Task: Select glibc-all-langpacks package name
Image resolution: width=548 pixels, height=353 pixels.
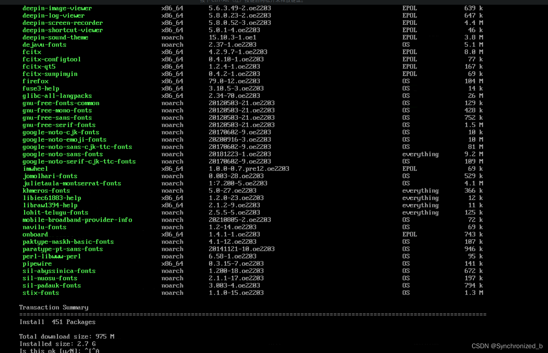Action: 57,96
